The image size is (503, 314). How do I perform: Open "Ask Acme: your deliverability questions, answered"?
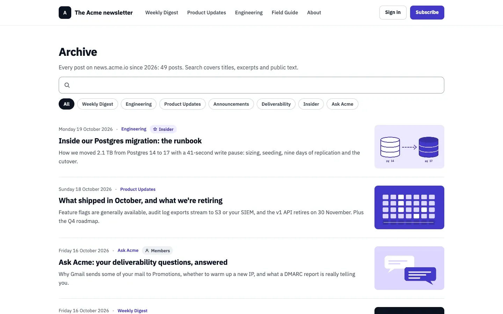143,262
